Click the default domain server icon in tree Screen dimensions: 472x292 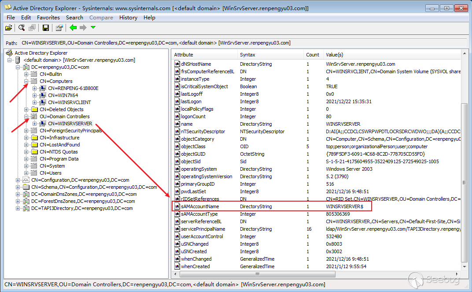coord(18,60)
